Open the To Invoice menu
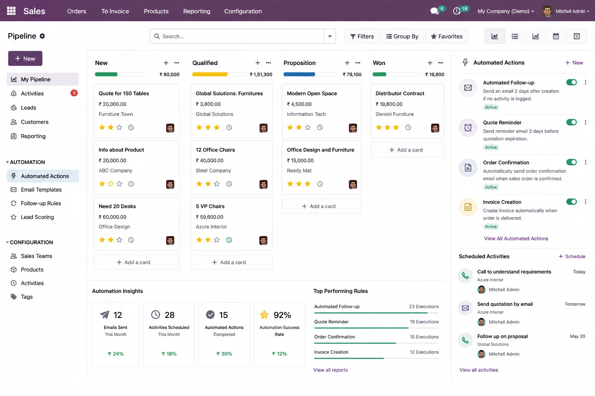The image size is (595, 396). click(x=115, y=11)
